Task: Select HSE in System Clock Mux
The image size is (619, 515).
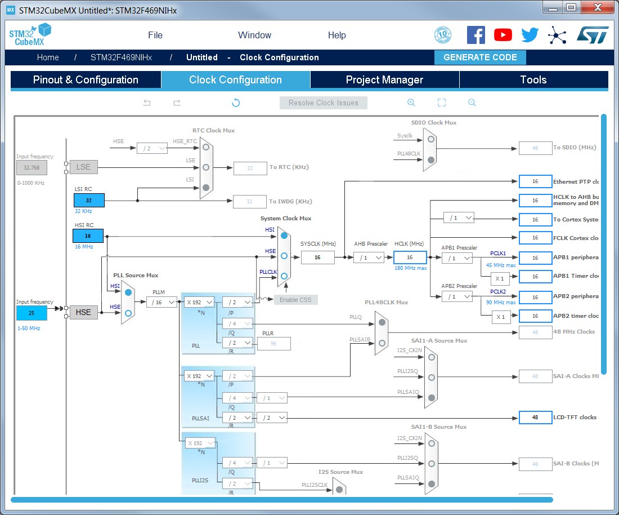Action: click(x=284, y=256)
